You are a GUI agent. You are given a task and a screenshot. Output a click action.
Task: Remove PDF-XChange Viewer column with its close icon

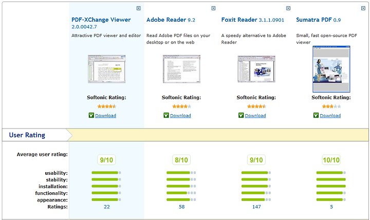point(139,8)
